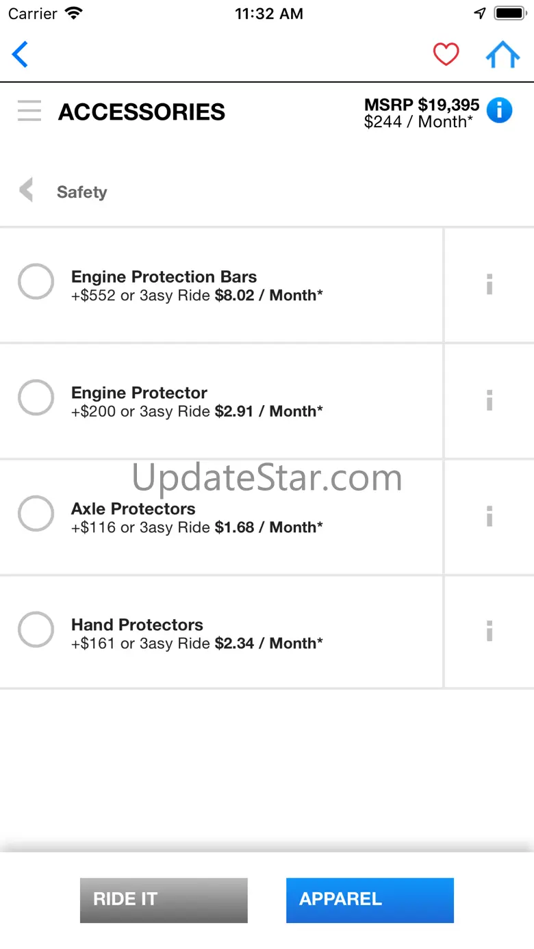Go to home via house icon

(503, 55)
